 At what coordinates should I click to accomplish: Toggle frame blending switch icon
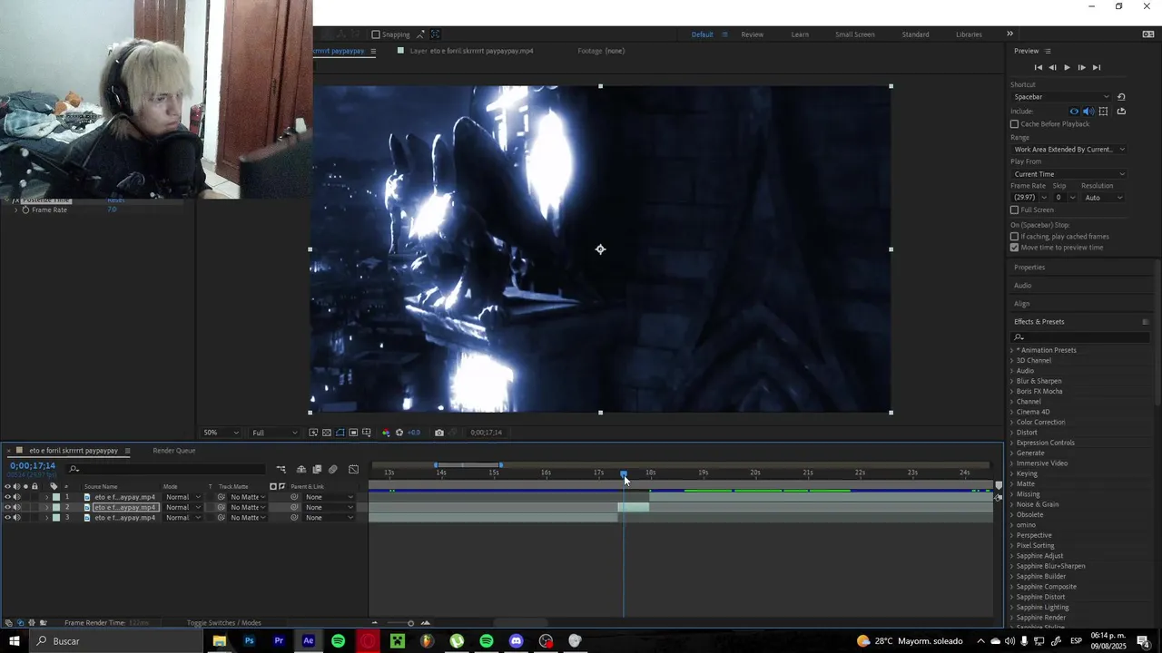point(317,470)
